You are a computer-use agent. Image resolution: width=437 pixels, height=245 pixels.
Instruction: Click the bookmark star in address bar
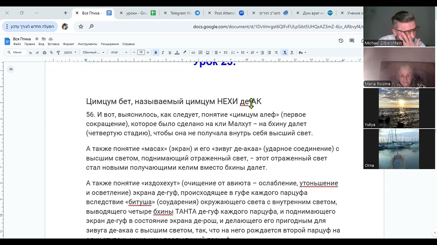pyautogui.click(x=81, y=27)
